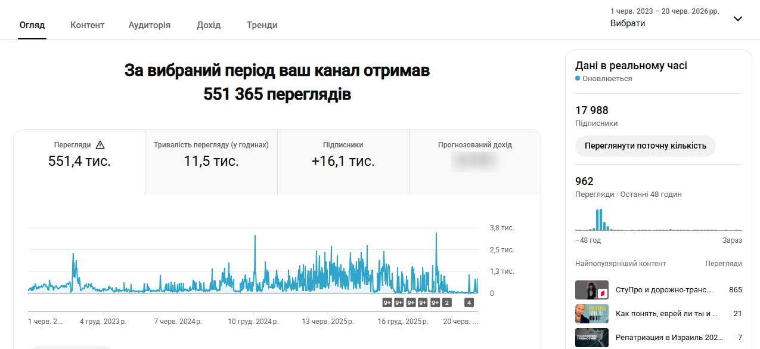Click the 7 черв. 2024 р. date label

coord(178,322)
